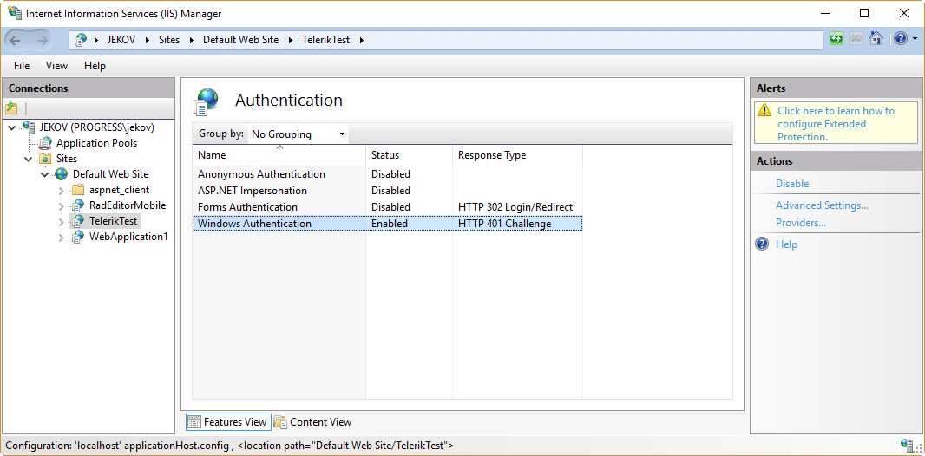Sort by the Name column header
Screen dimensions: 925x456
click(279, 155)
